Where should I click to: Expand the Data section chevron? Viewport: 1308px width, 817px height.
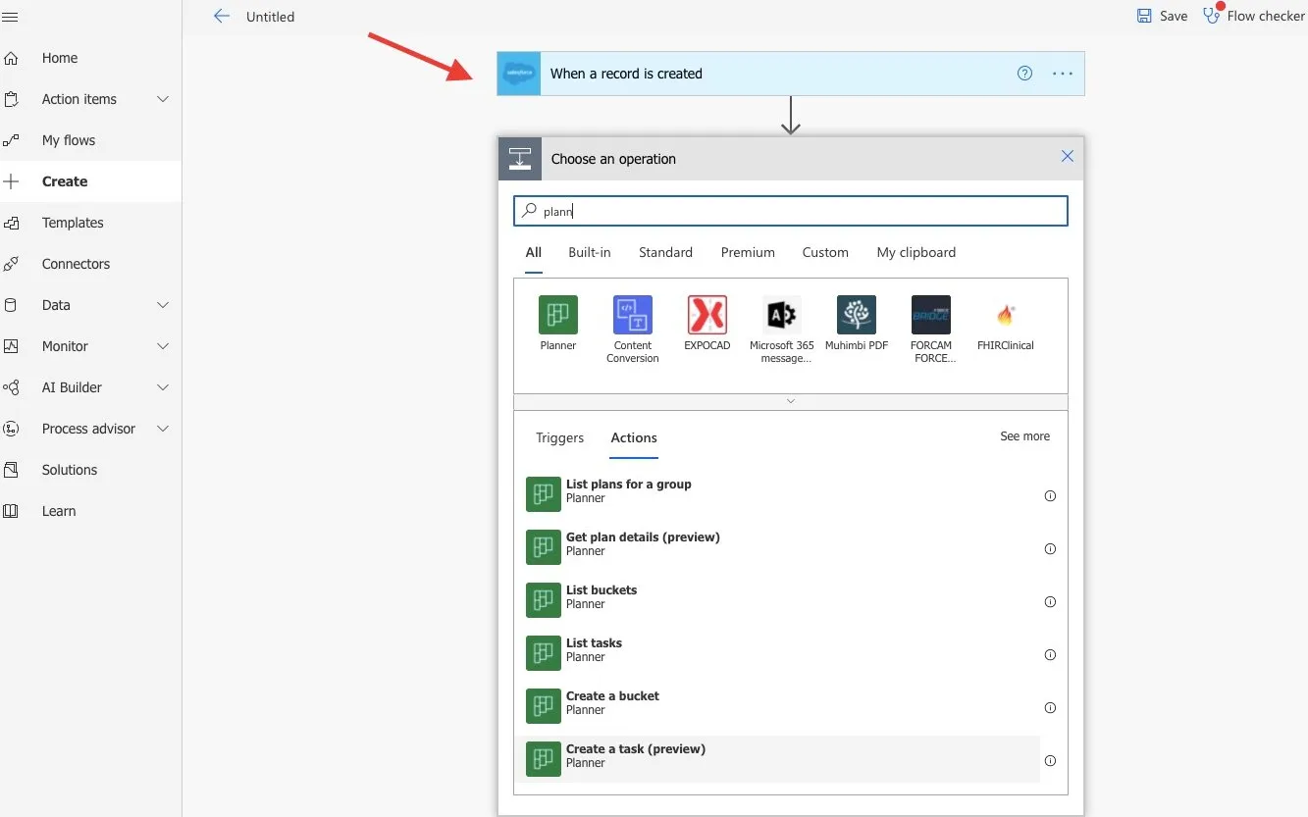(163, 305)
